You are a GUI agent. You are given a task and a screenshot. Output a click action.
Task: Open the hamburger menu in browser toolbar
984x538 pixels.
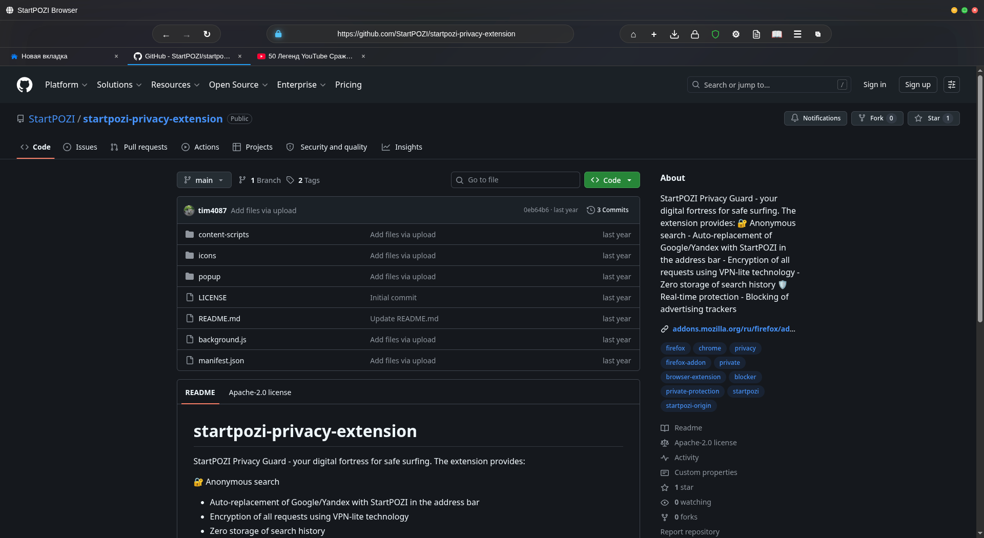click(x=797, y=34)
